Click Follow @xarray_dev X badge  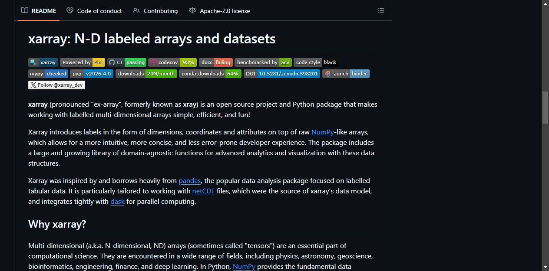coord(56,85)
